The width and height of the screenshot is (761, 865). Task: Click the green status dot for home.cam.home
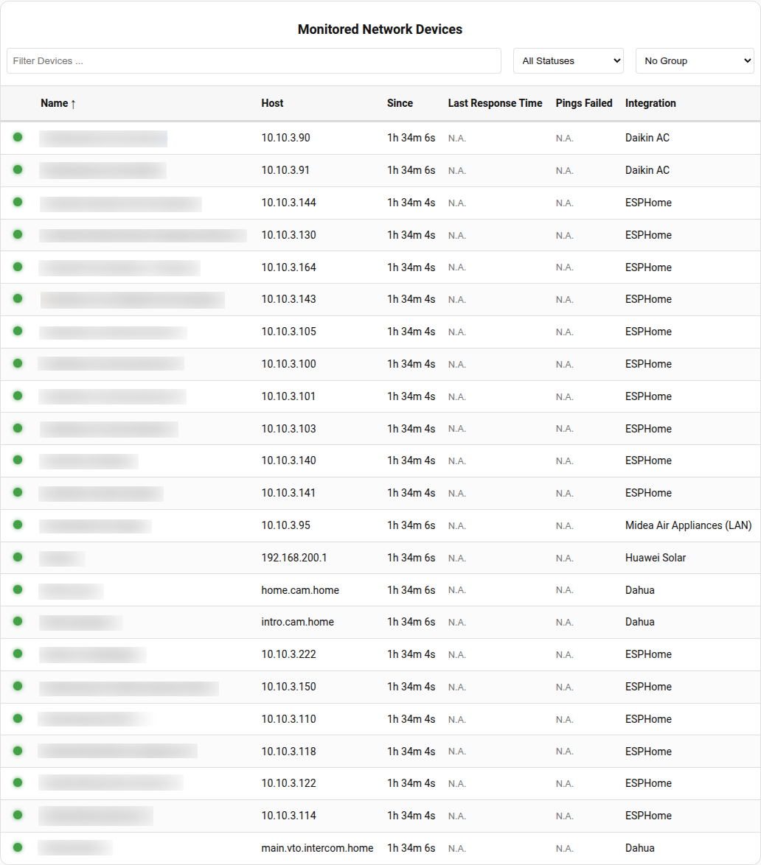18,589
